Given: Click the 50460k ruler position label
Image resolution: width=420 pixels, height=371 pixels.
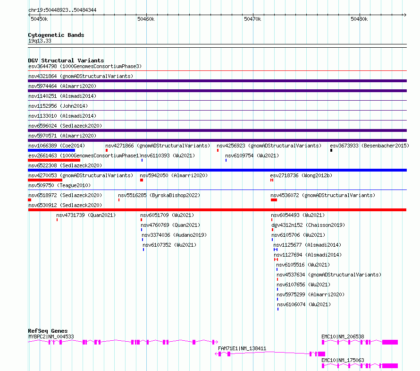Looking at the screenshot, I should 146,19.
